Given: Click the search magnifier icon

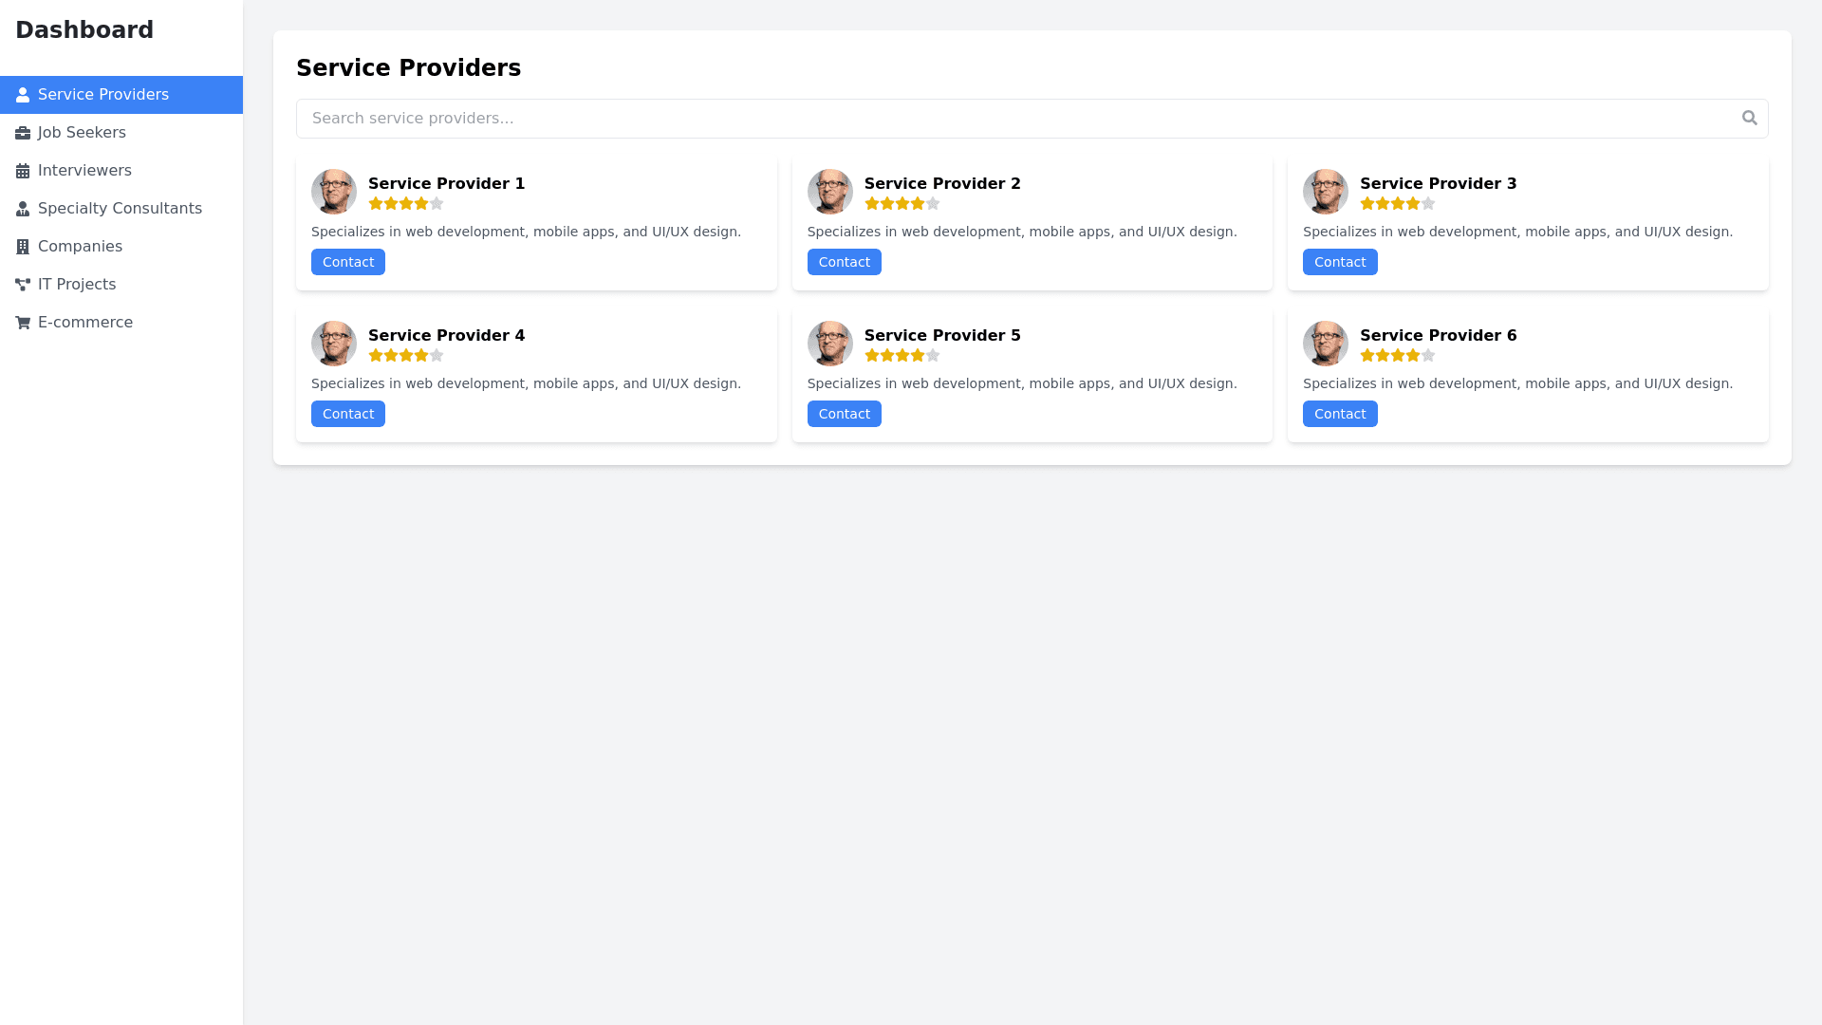Looking at the screenshot, I should point(1749,118).
